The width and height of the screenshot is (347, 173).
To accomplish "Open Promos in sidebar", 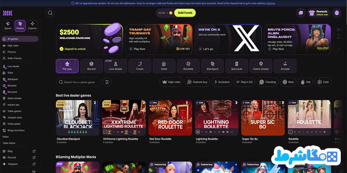I will (20, 52).
